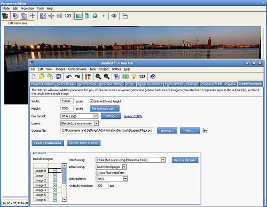Viewport: 267px width, 207px height.
Task: Uncheck the Image 5 include checkbox
Action: [x=54, y=195]
